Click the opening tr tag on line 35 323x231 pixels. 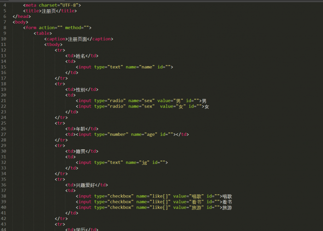click(60, 180)
